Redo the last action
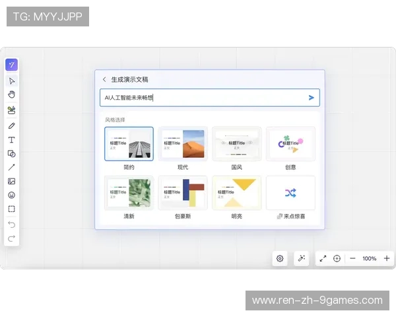 coord(12,238)
